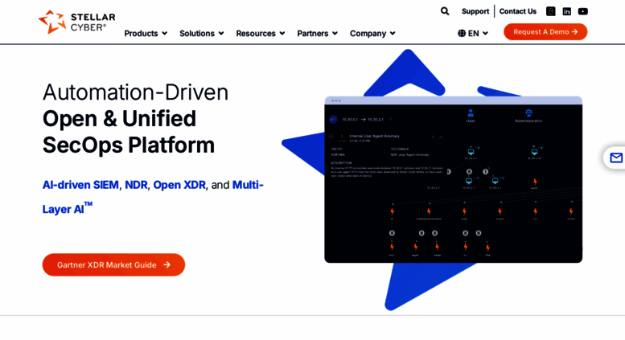Expand the Company menu
Screen dimensions: 625x340
pyautogui.click(x=372, y=34)
